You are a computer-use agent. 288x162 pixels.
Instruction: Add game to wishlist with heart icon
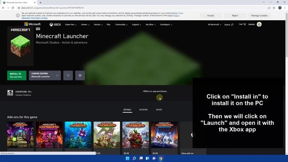pyautogui.click(x=68, y=75)
